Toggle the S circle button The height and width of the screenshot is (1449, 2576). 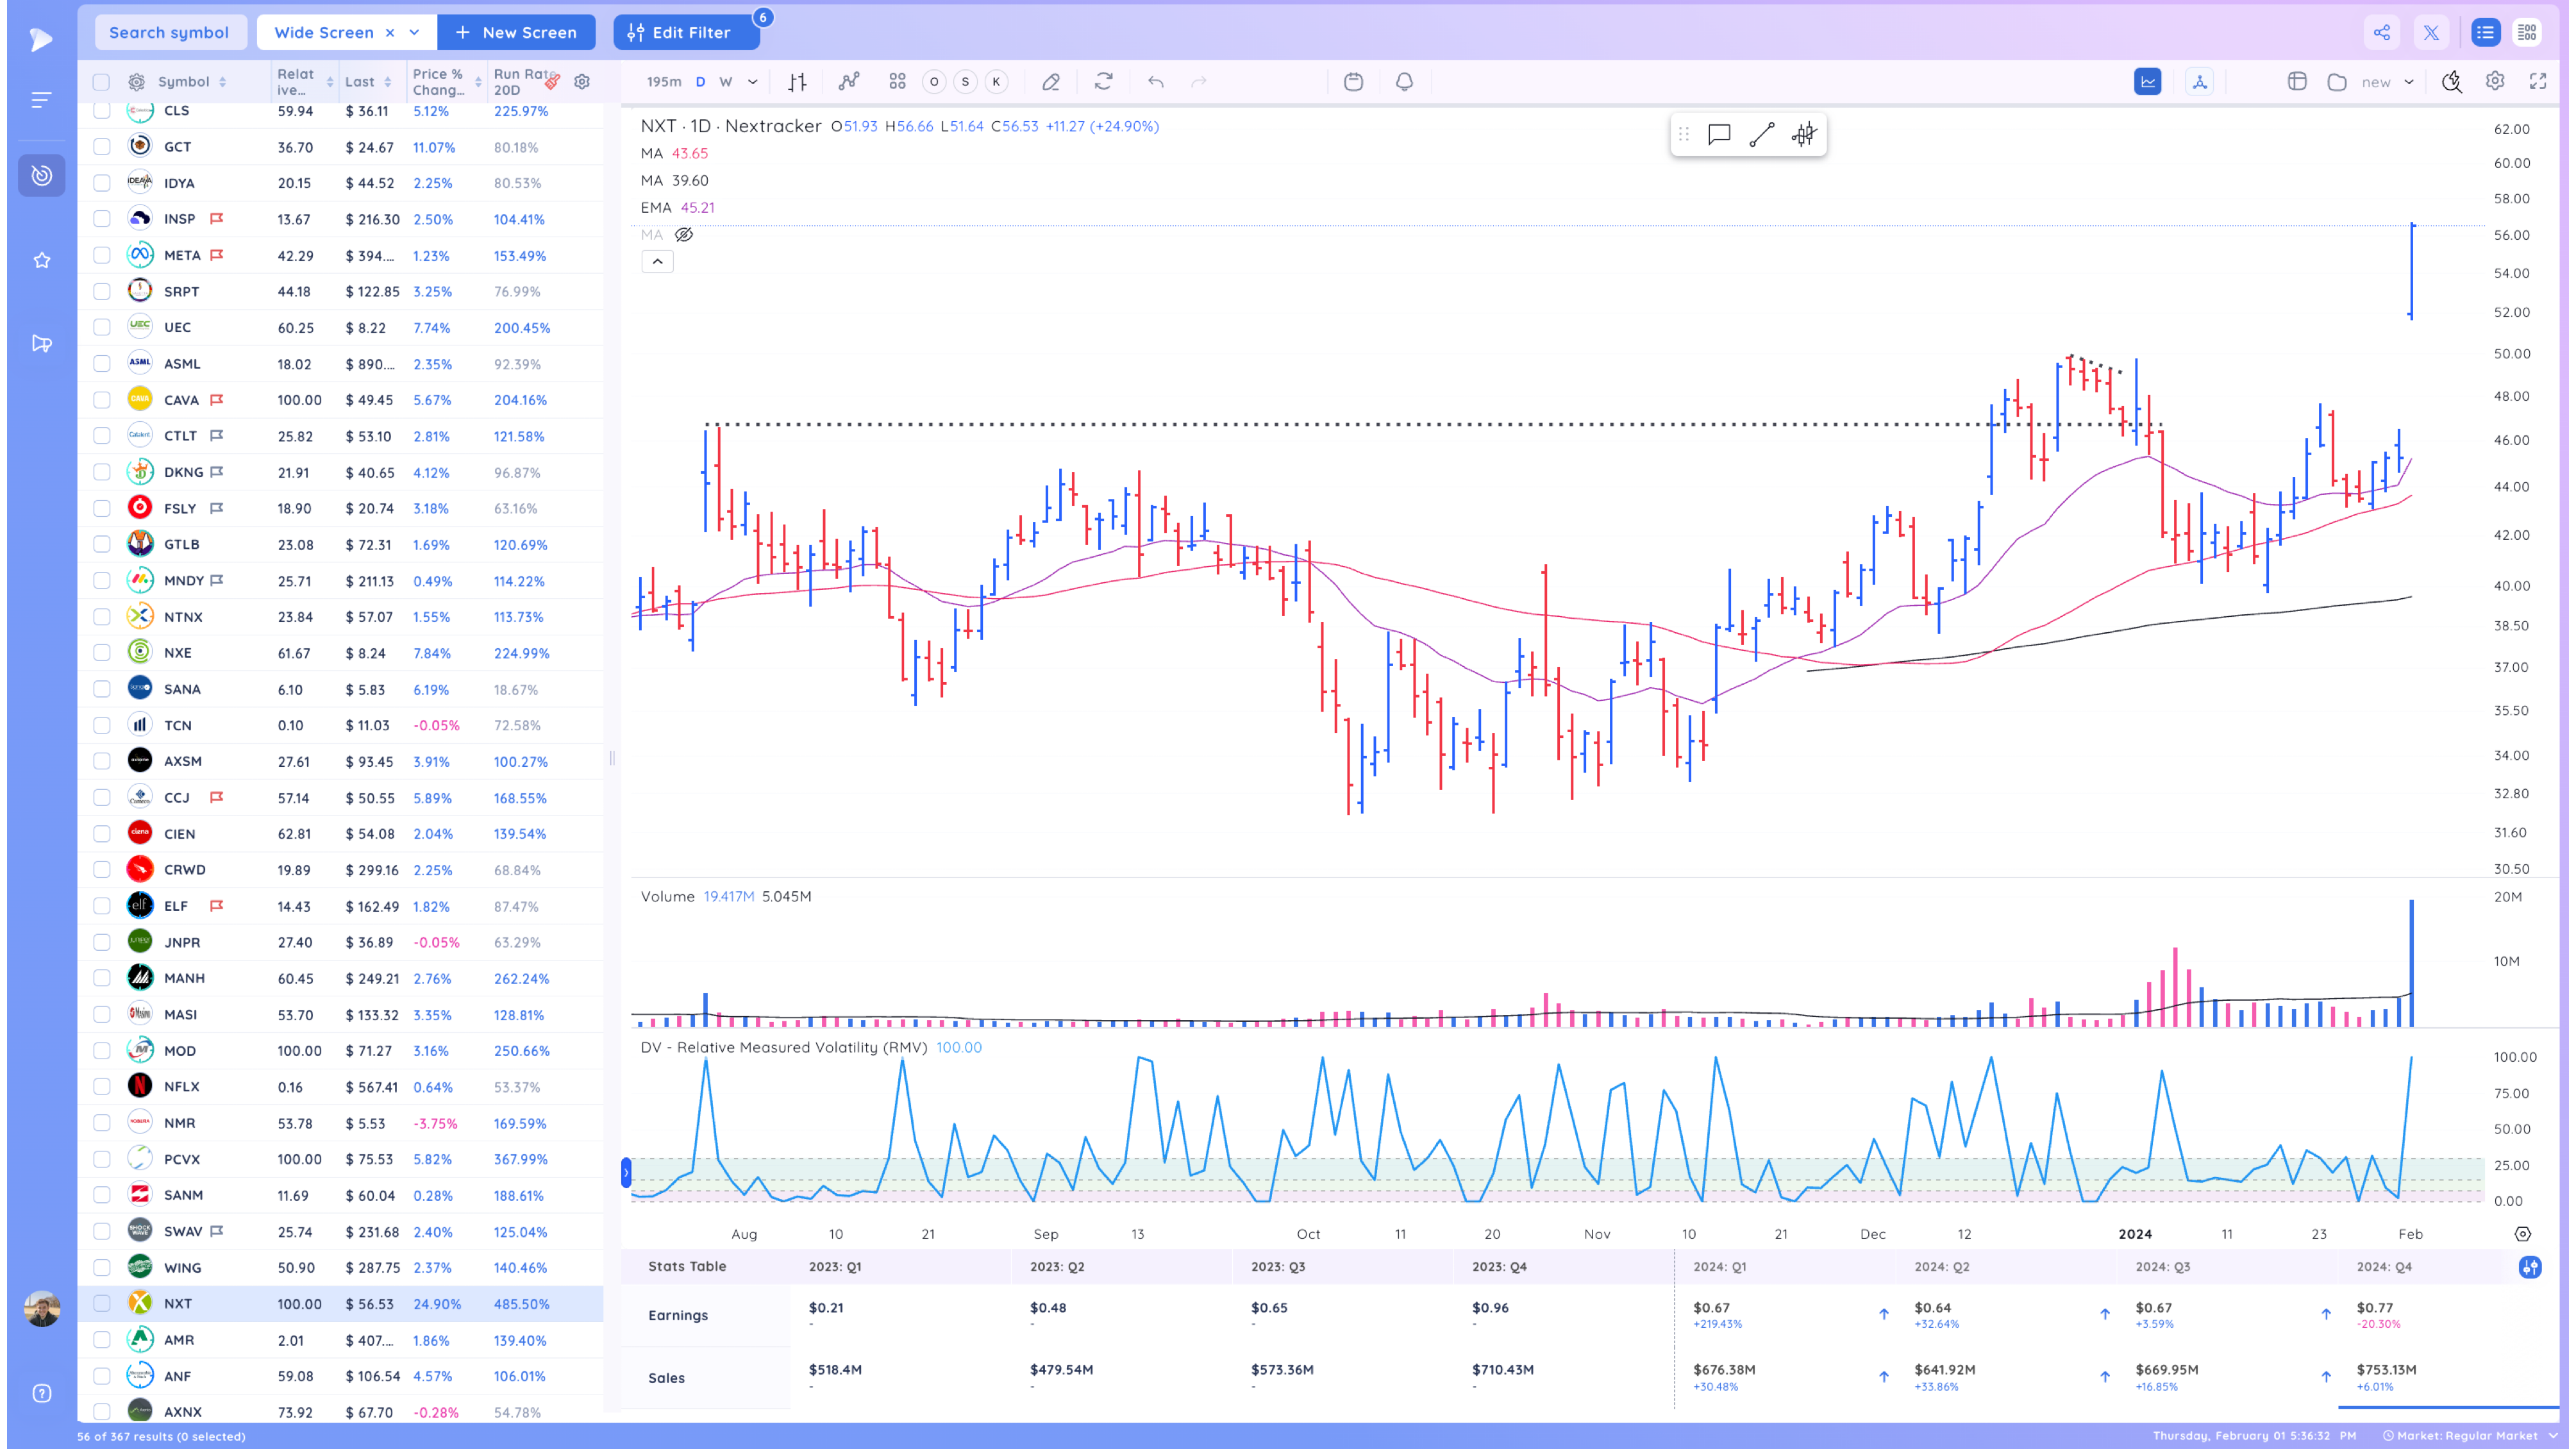(965, 82)
